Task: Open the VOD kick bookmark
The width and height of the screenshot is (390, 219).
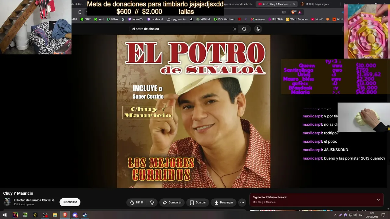Action: [x=203, y=19]
